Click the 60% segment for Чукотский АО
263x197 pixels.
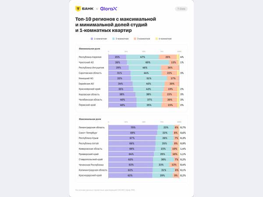coord(148,63)
